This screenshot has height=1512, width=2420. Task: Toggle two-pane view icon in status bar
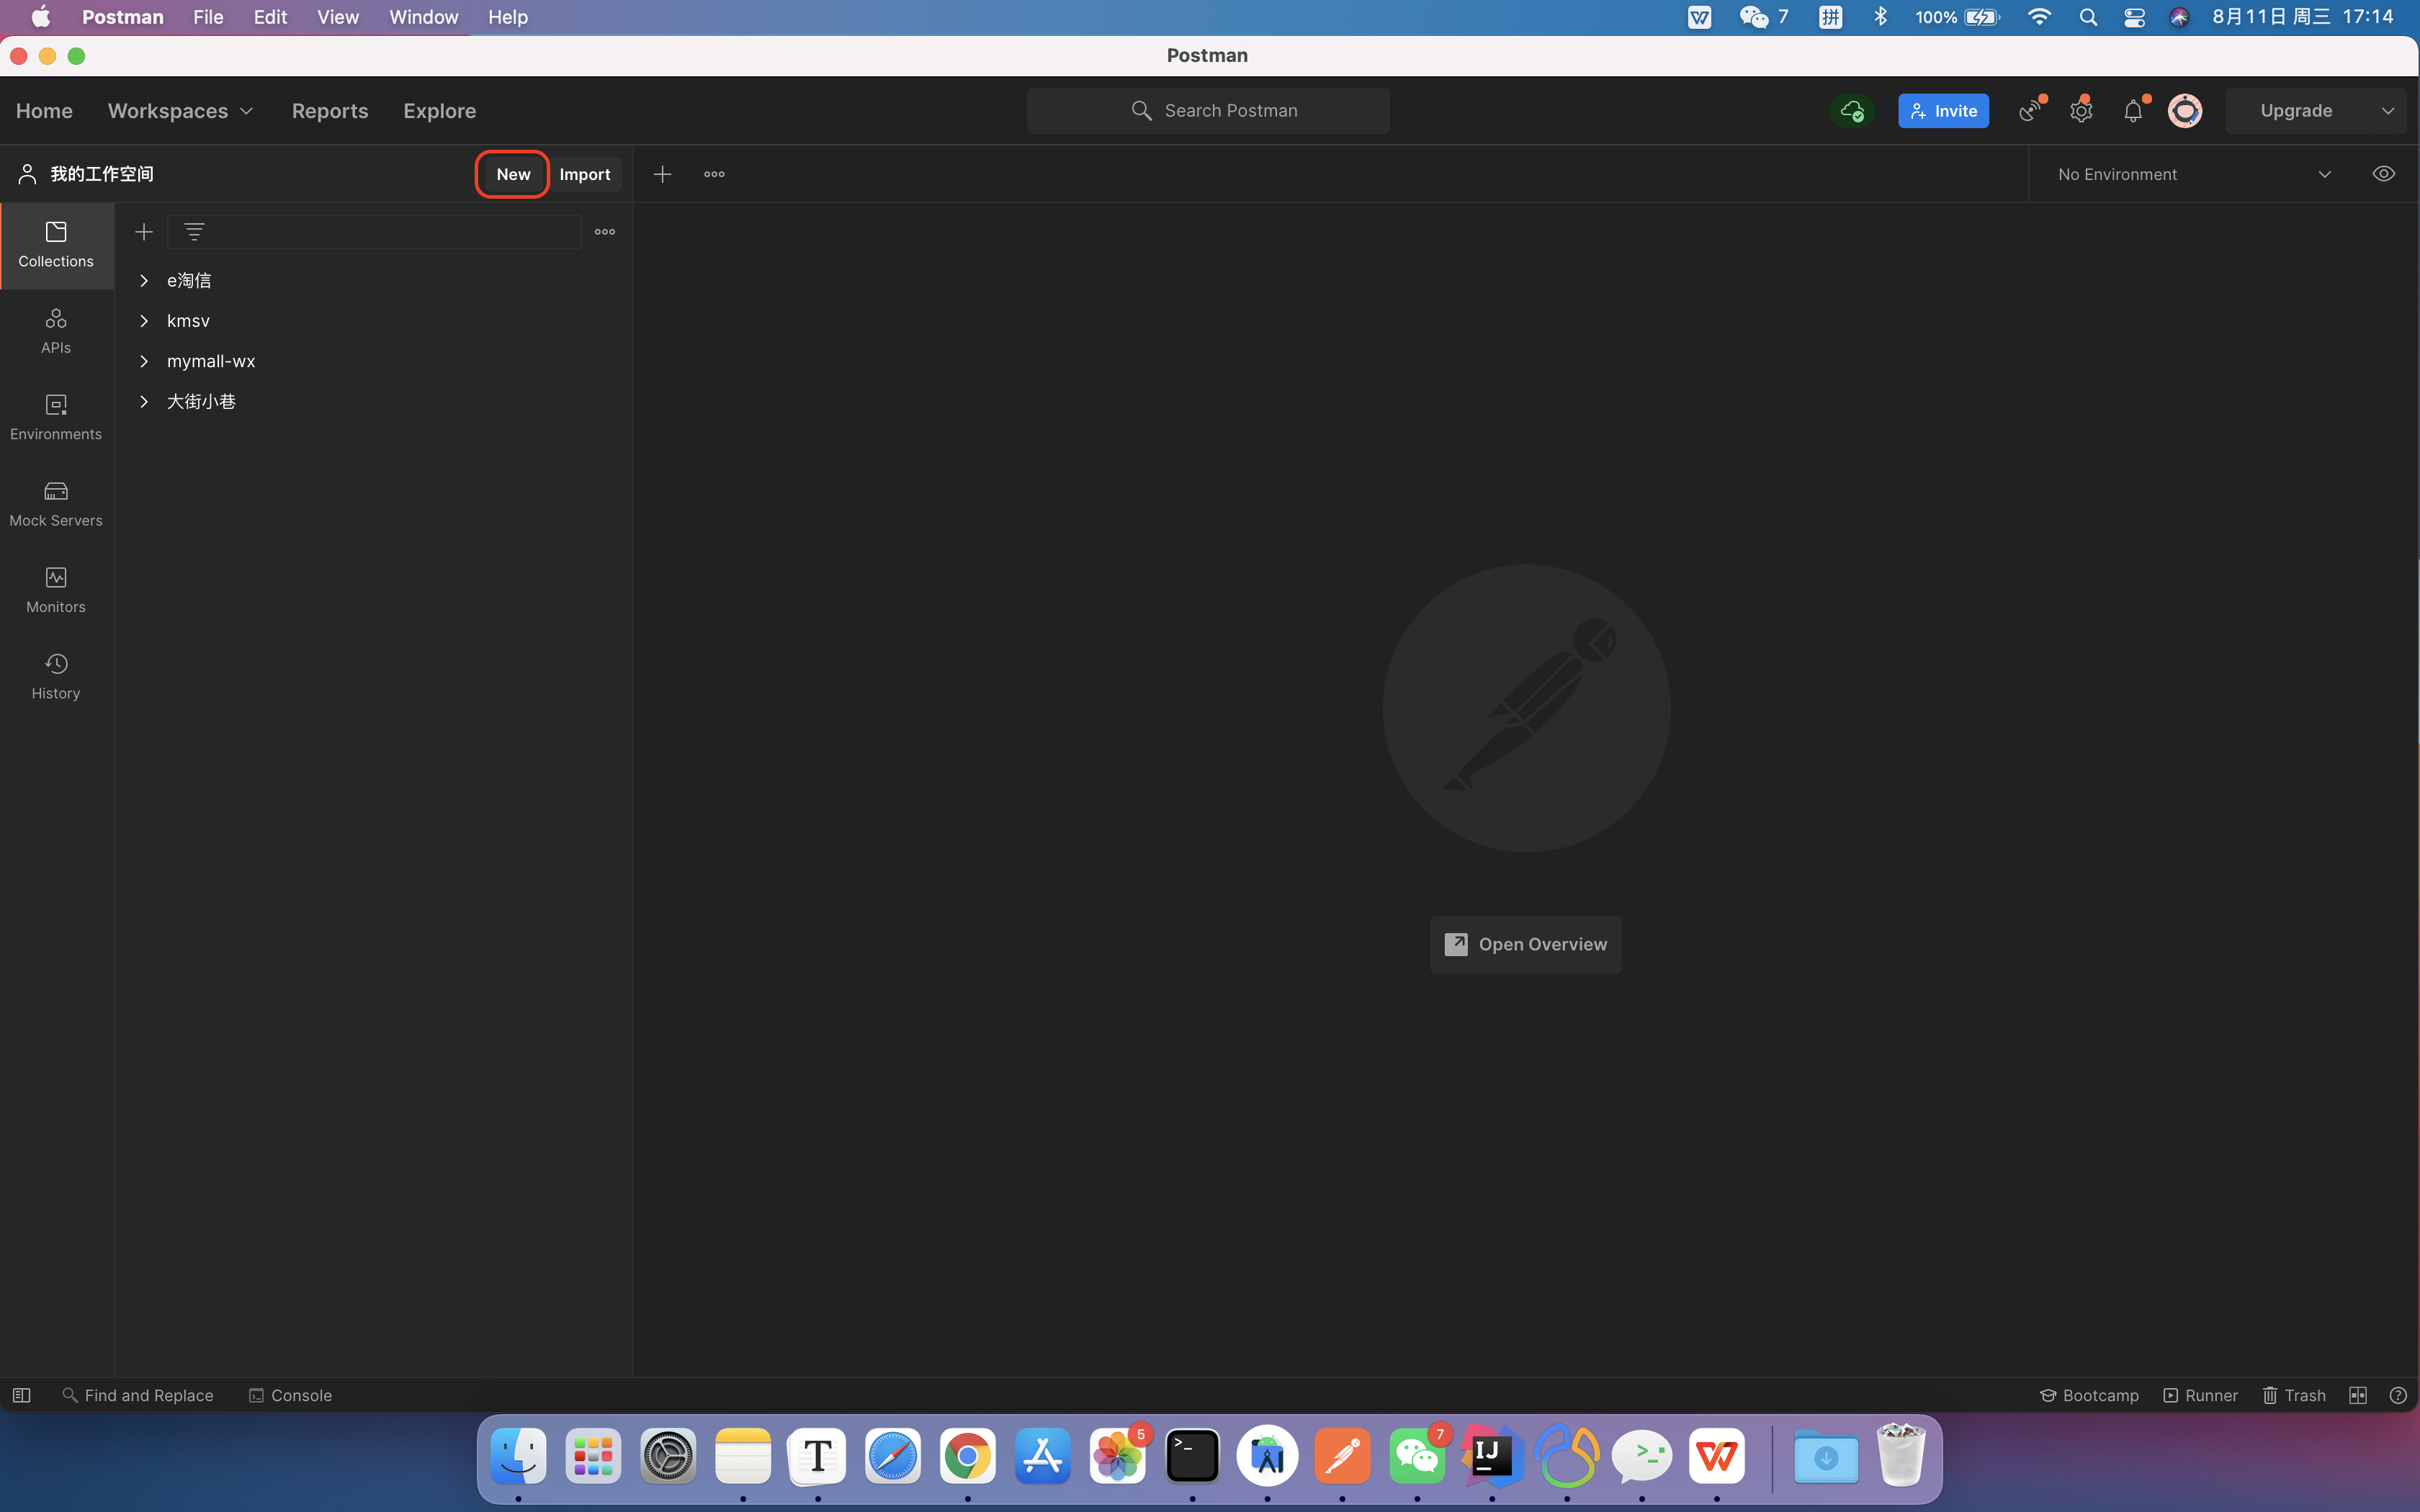(x=2357, y=1395)
